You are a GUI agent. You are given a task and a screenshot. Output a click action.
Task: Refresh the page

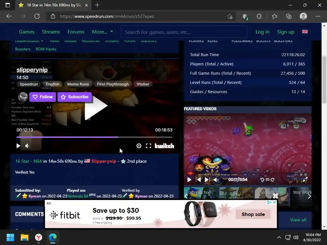(x=37, y=16)
